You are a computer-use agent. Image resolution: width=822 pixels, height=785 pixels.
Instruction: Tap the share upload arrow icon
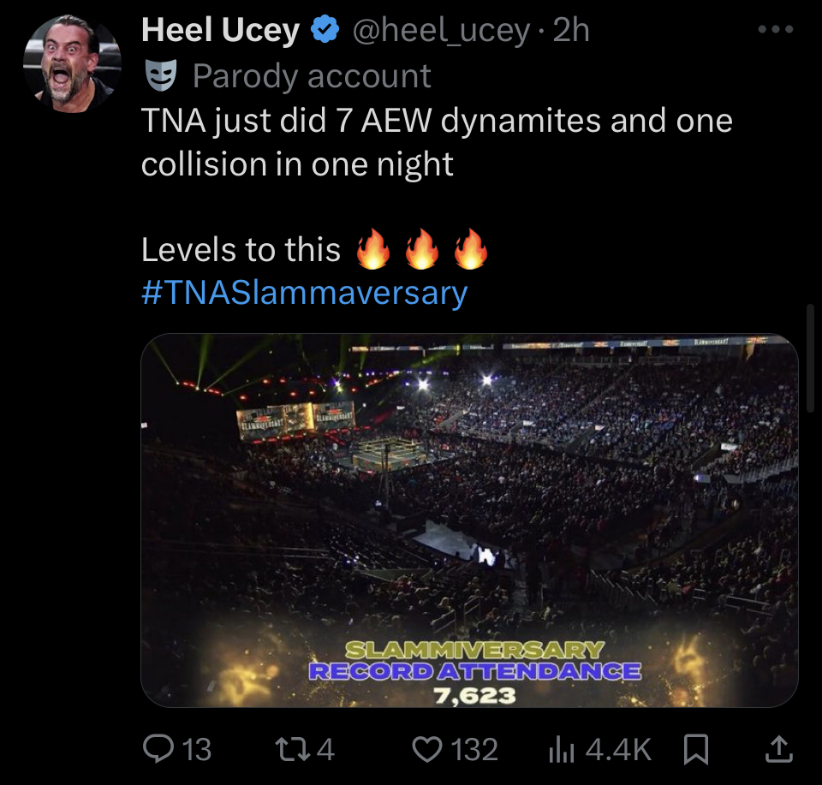tap(777, 751)
